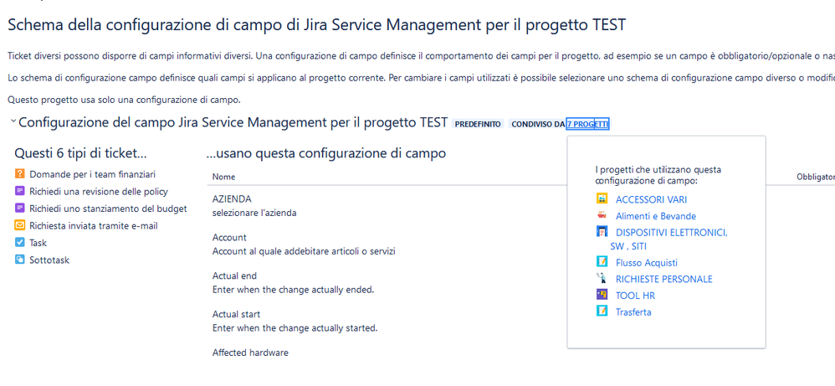835x386 pixels.
Task: Click the blue checkmark Task icon
Action: point(20,243)
